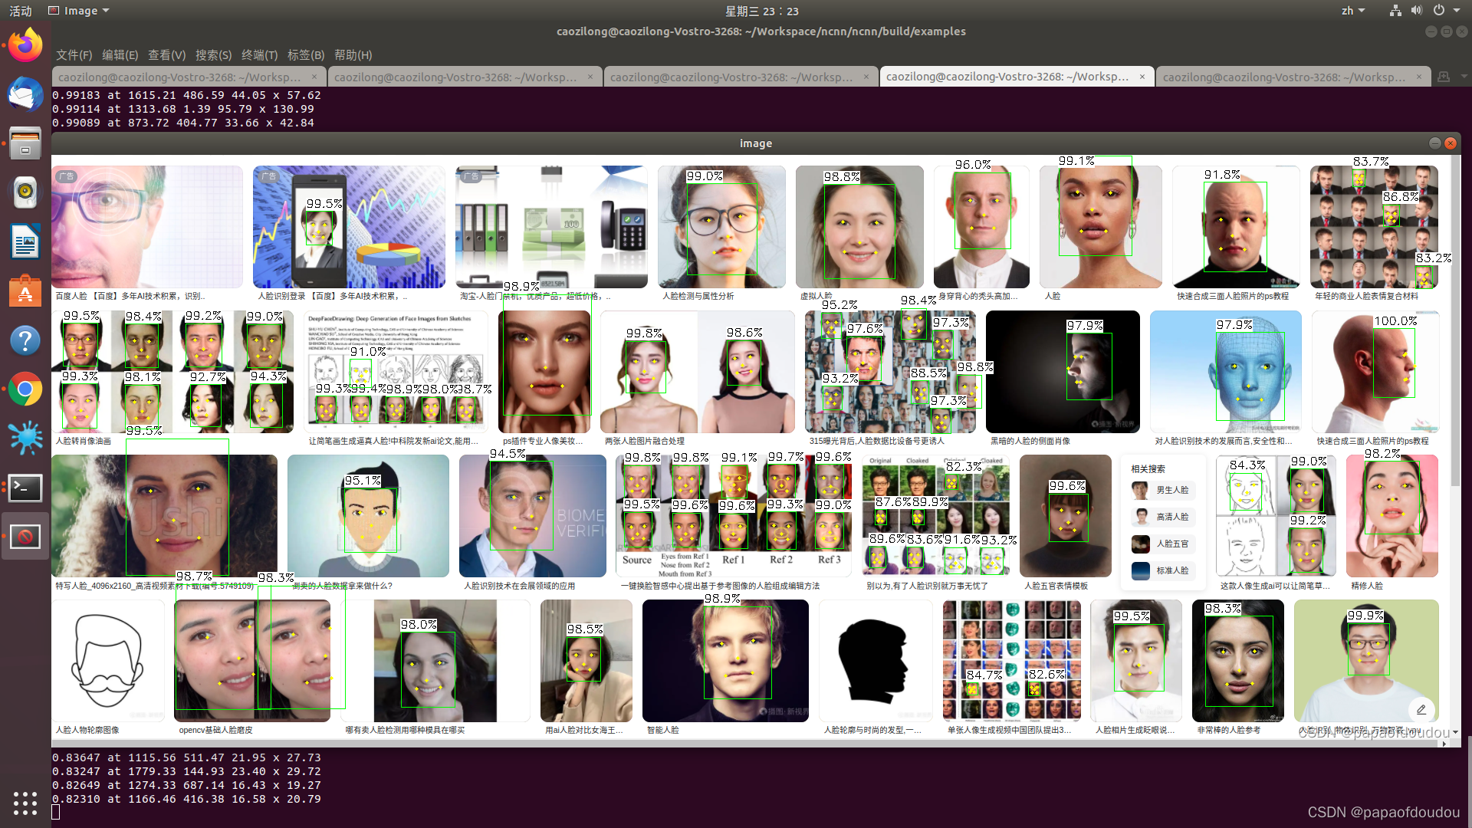Open the terminal tab list dropdown arrow

pyautogui.click(x=1464, y=77)
